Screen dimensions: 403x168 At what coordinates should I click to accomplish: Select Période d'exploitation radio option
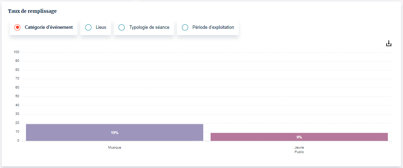pyautogui.click(x=185, y=27)
